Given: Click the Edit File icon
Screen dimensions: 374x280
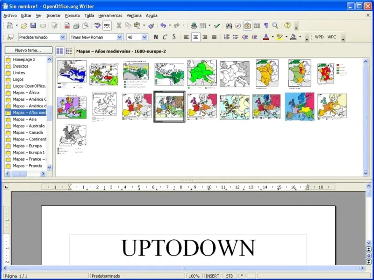Looking at the screenshot, I should (x=55, y=26).
